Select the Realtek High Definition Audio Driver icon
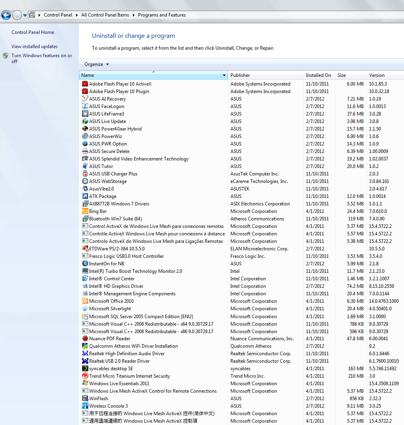Viewport: 404px width, 425px height. point(85,353)
